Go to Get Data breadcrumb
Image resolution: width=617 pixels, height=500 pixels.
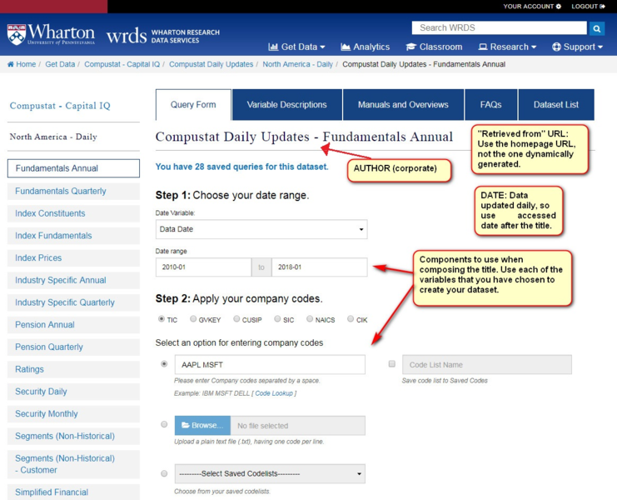tap(60, 64)
